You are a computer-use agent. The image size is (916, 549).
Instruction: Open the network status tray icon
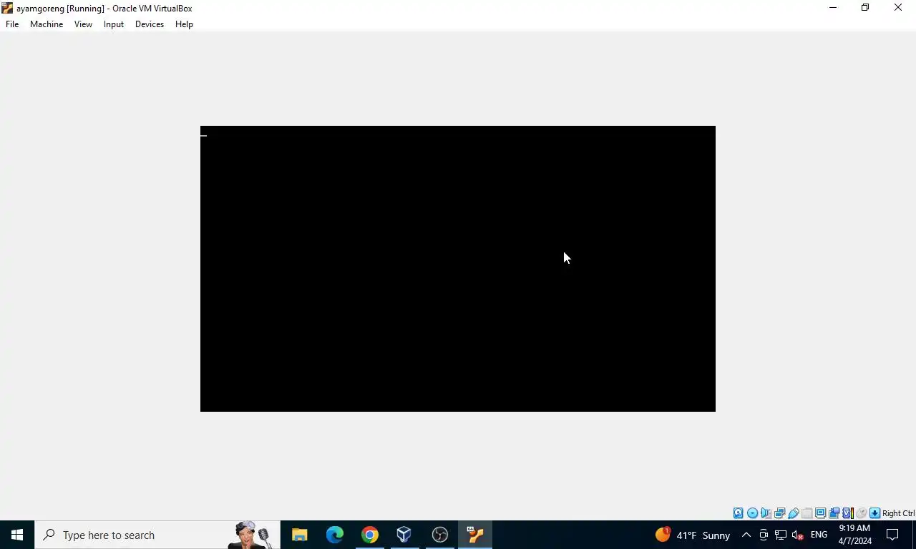click(781, 535)
